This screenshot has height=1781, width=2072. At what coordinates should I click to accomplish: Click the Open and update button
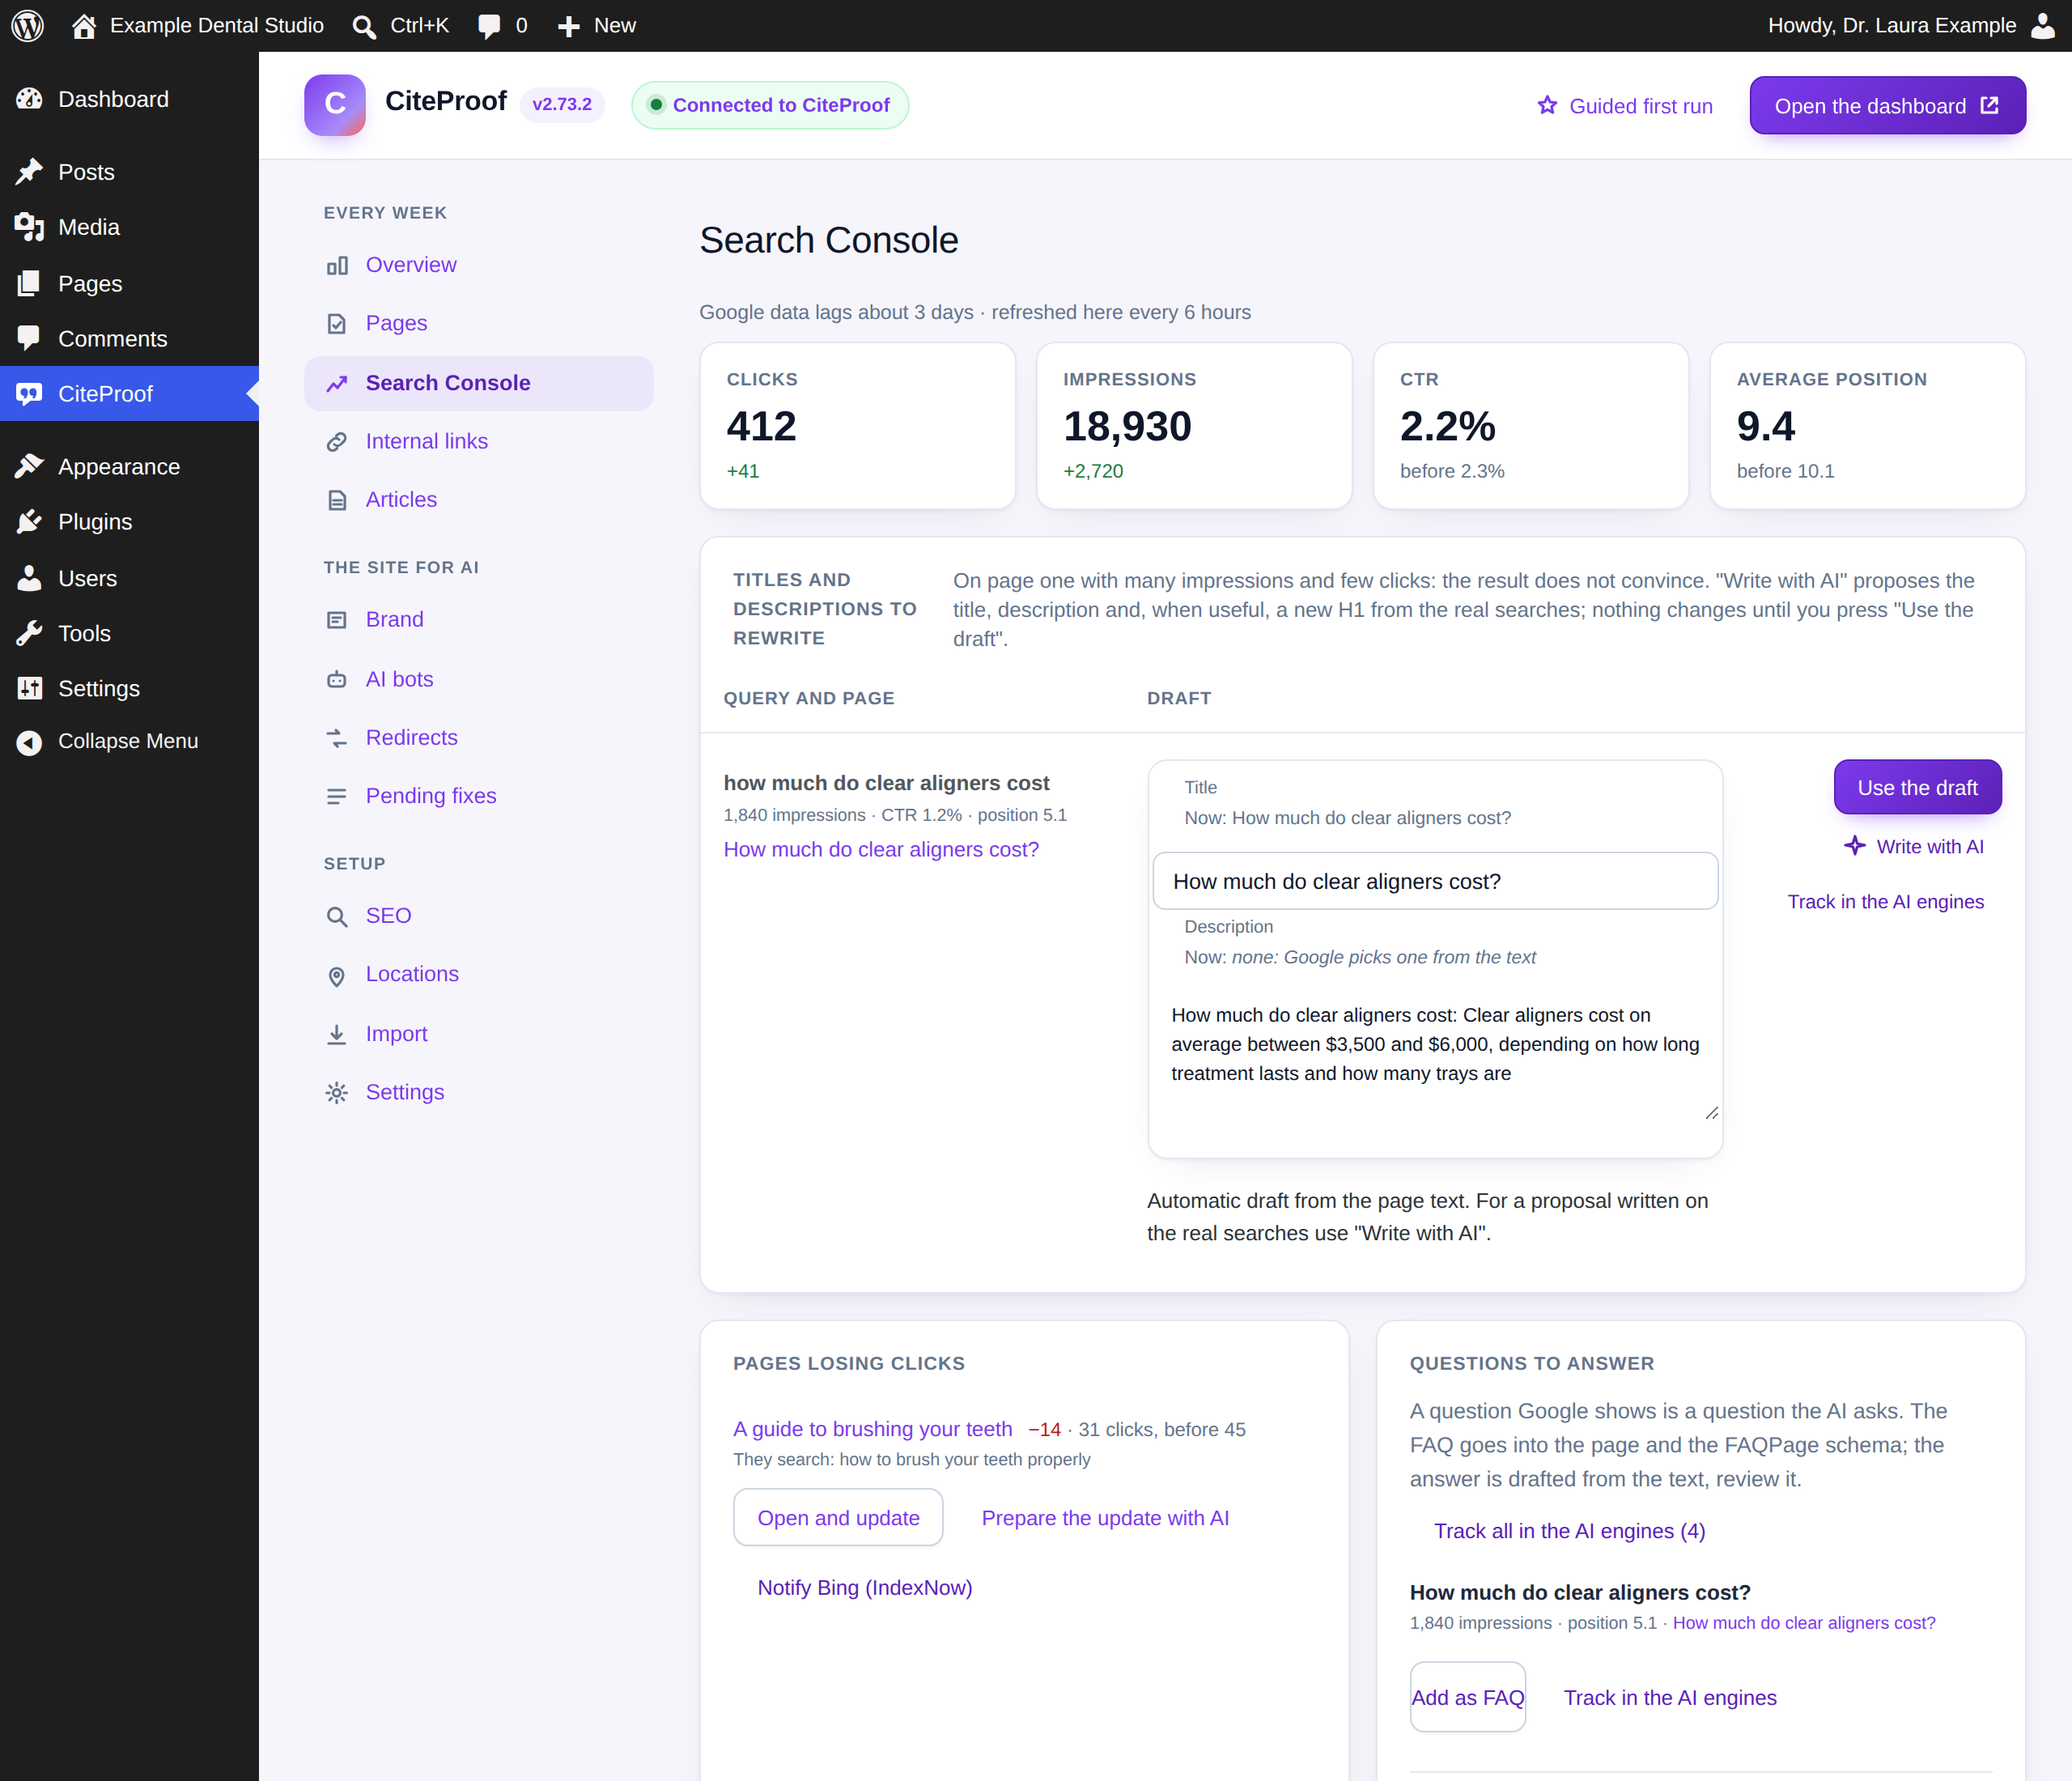pyautogui.click(x=838, y=1517)
